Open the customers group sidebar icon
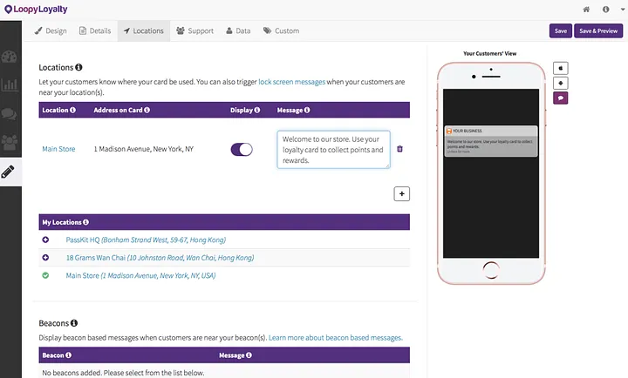 (x=10, y=142)
